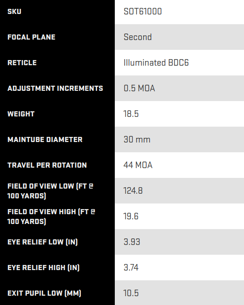Screen dimensions: 244x305
Task: Select the 44 MOA travel value
Action: coord(138,165)
